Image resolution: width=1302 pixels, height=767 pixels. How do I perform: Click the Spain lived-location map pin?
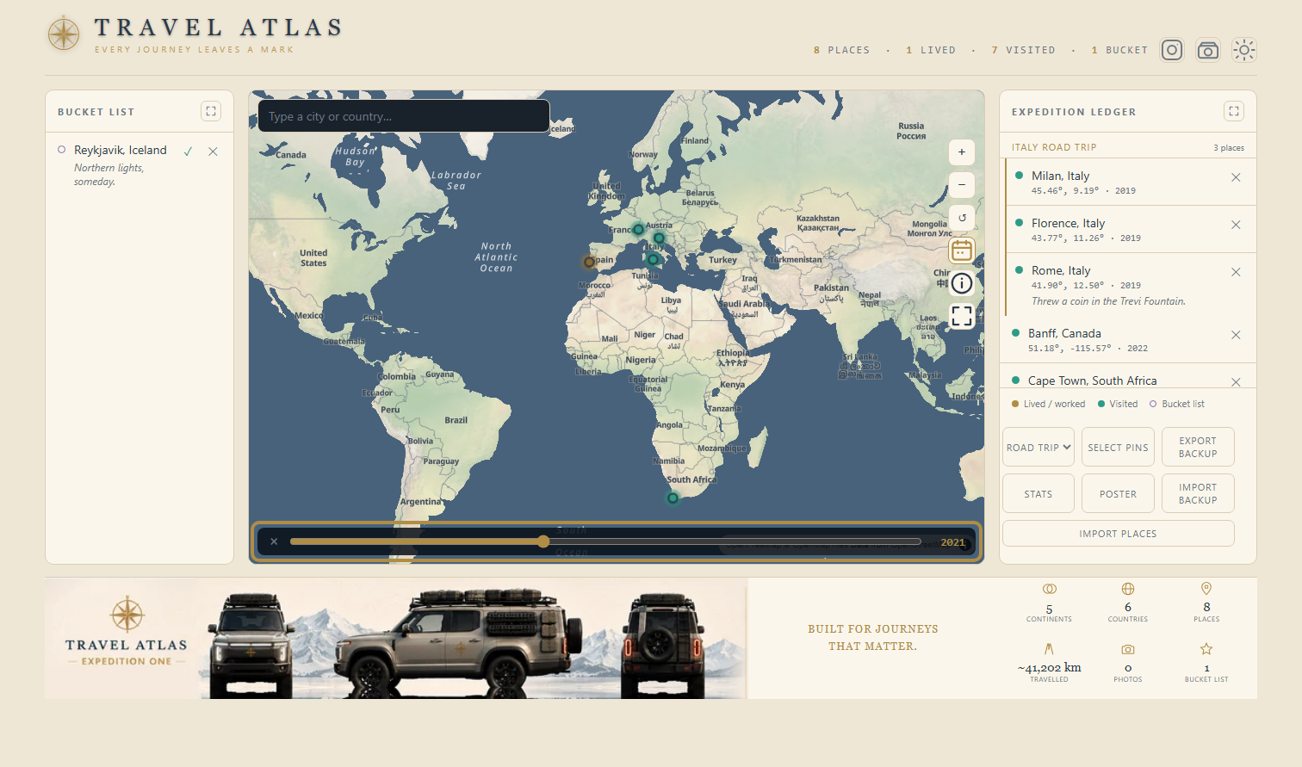(589, 262)
